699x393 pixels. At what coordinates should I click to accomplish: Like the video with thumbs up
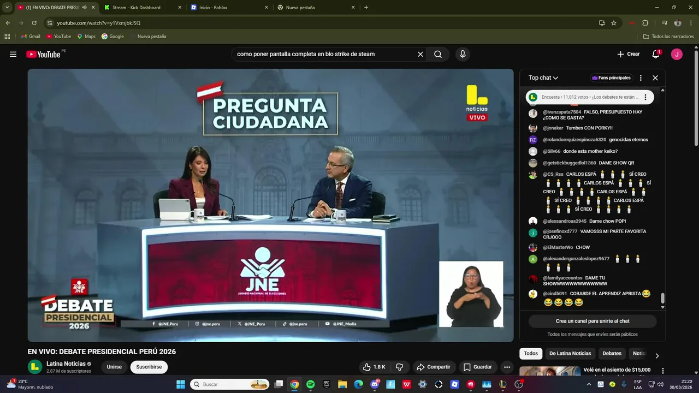[375, 367]
